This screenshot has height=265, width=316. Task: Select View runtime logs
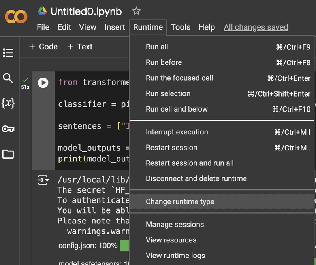pyautogui.click(x=222, y=256)
